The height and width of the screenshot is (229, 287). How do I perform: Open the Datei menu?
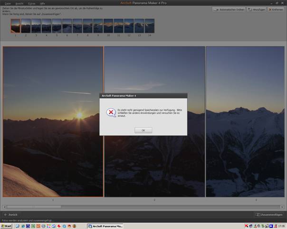[x=8, y=3]
